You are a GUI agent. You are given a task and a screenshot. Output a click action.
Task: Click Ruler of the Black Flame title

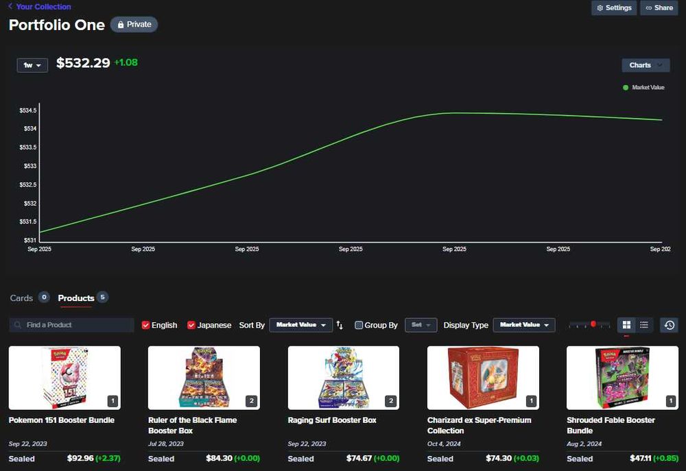pyautogui.click(x=193, y=425)
